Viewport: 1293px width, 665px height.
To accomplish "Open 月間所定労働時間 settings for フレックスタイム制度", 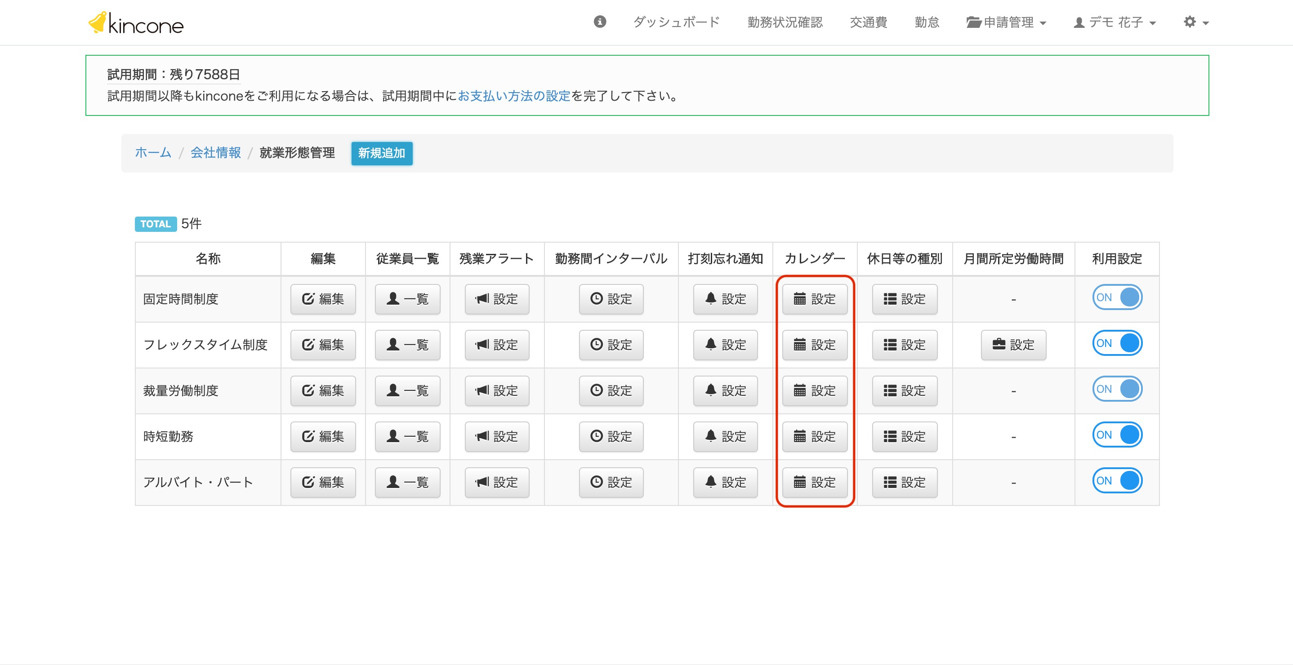I will click(x=1013, y=345).
